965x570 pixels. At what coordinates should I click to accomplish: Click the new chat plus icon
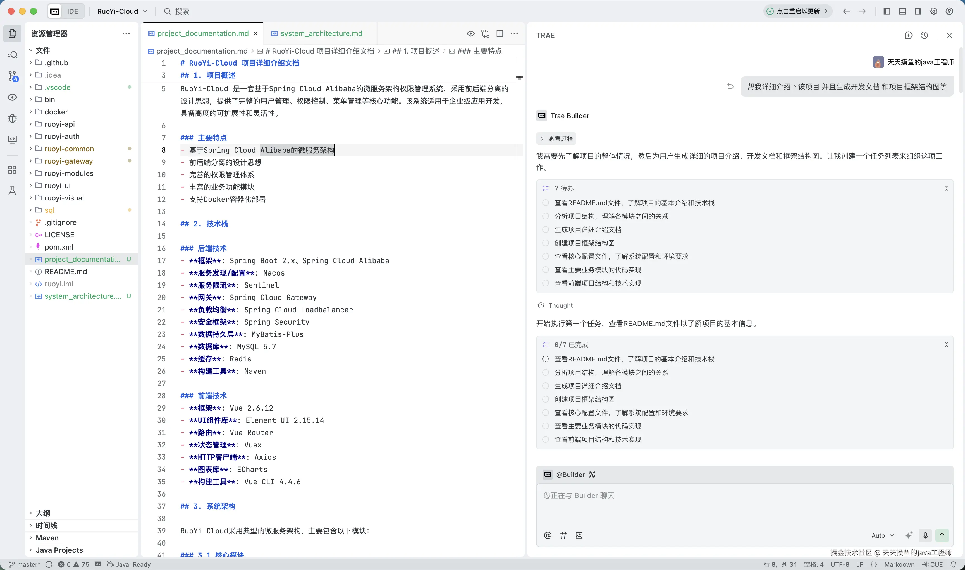(x=908, y=35)
